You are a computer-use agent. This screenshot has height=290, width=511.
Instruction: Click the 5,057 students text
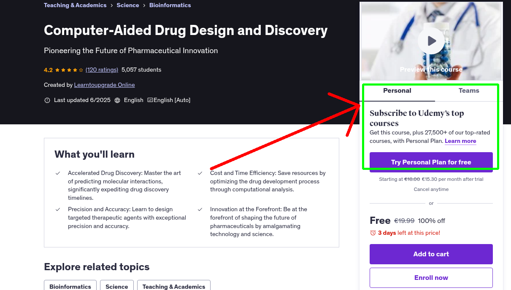click(x=141, y=70)
